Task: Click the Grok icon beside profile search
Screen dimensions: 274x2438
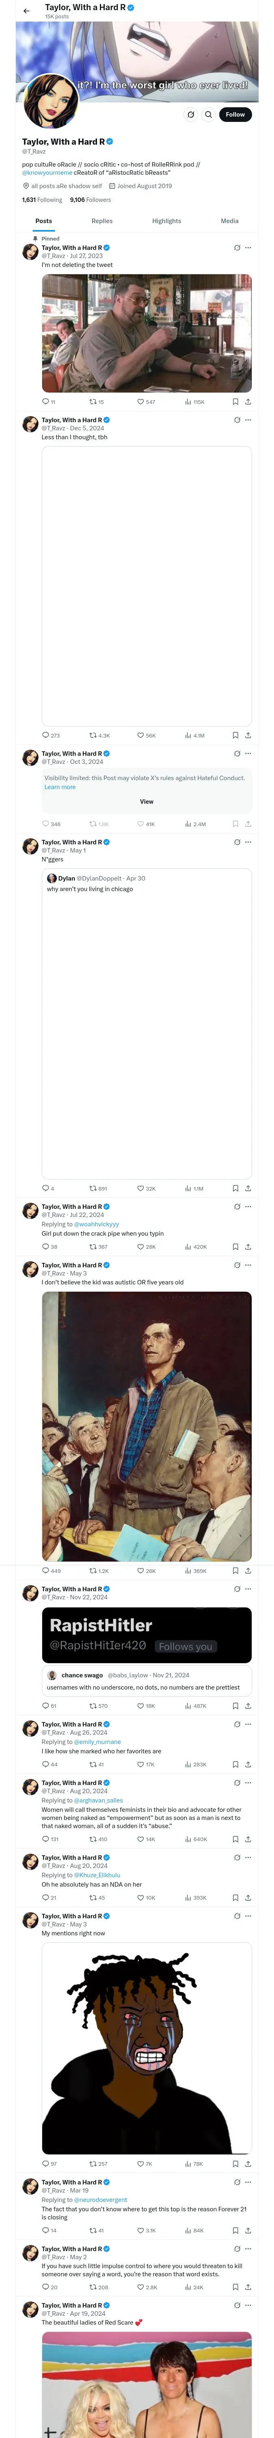Action: click(x=190, y=115)
